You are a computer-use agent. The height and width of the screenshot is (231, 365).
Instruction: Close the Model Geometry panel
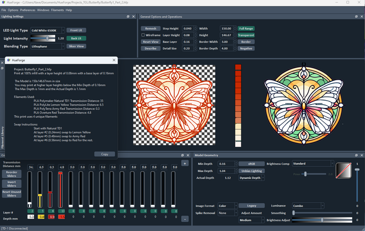362,155
